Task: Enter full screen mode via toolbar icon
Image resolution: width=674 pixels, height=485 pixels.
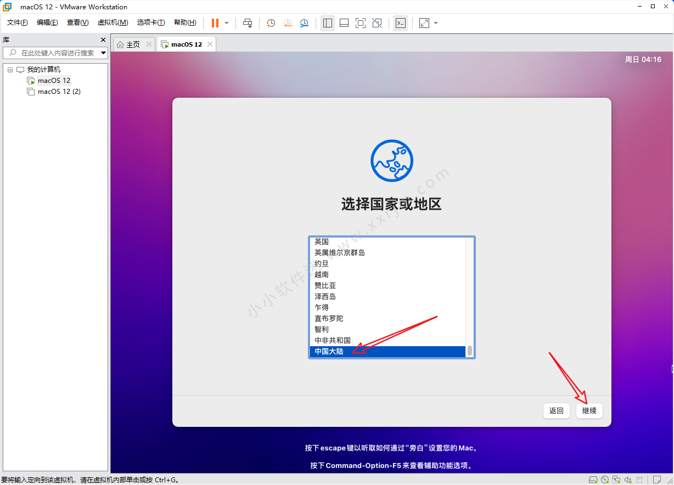Action: pyautogui.click(x=360, y=23)
